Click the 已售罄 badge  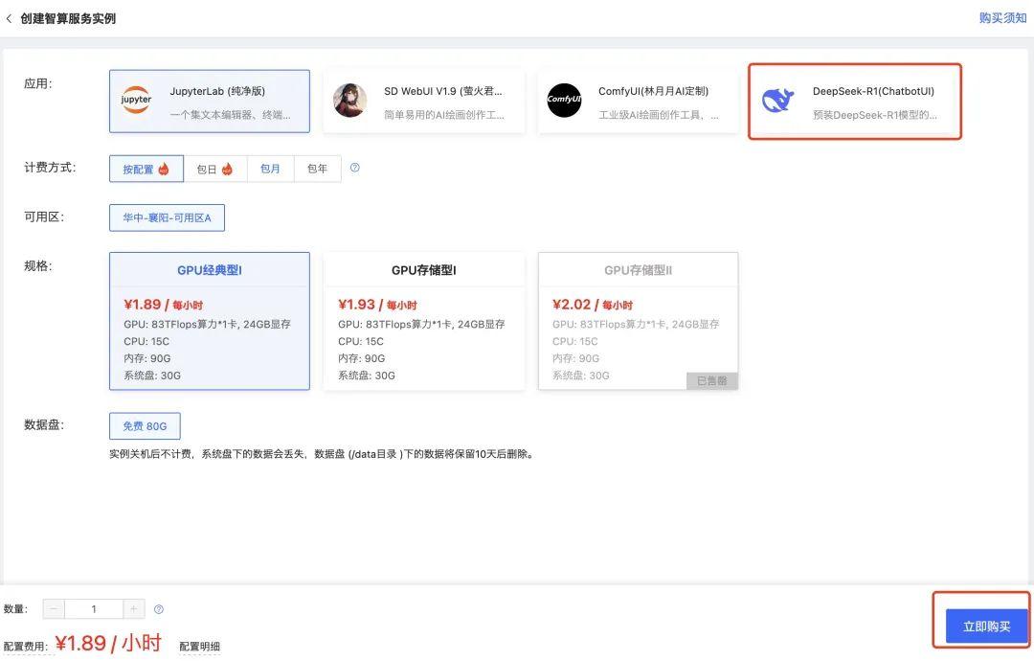[712, 380]
